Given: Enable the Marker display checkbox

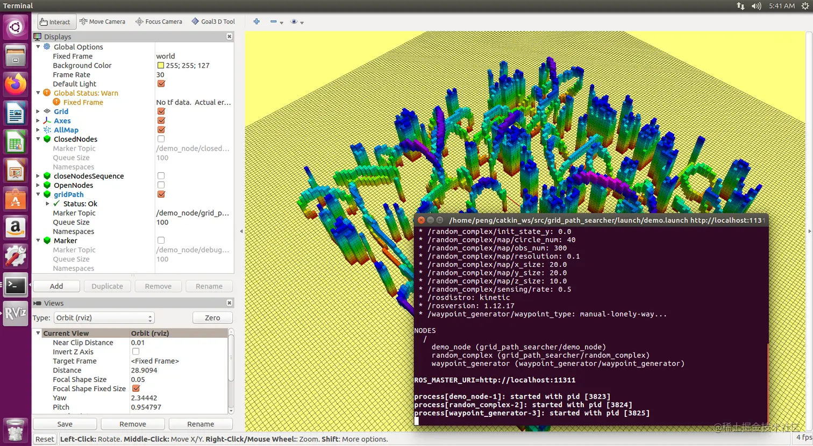Looking at the screenshot, I should [x=161, y=240].
